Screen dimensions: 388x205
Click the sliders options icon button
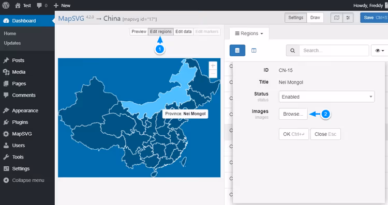coord(348,18)
